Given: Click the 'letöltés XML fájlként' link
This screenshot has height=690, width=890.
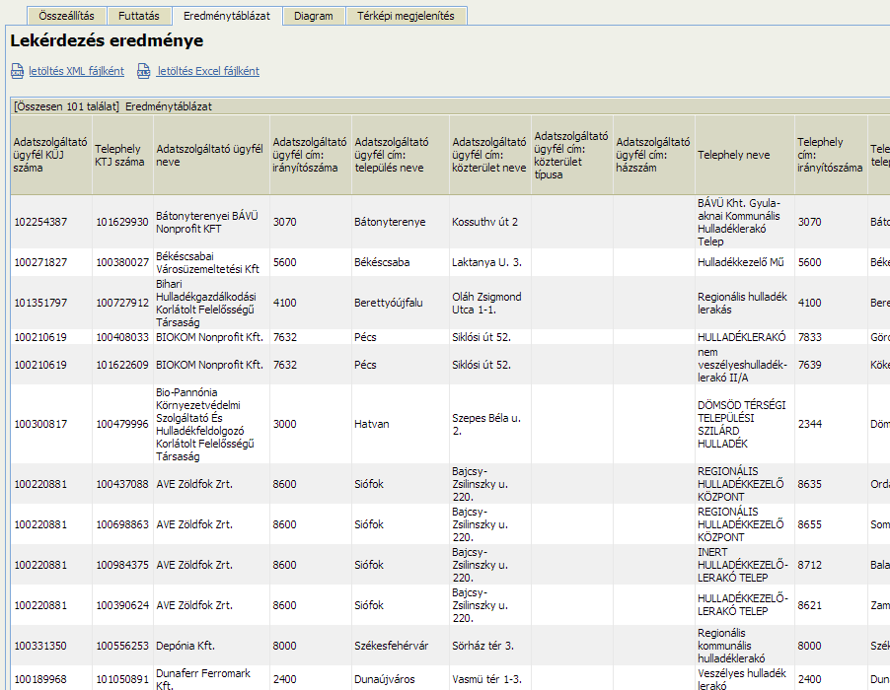Looking at the screenshot, I should click(76, 71).
